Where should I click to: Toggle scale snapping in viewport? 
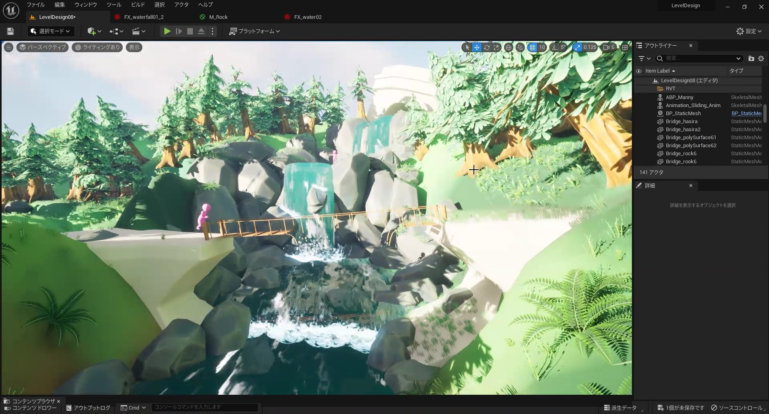pyautogui.click(x=578, y=47)
